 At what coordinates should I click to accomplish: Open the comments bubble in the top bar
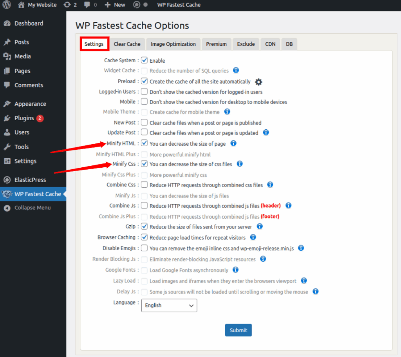pos(87,5)
